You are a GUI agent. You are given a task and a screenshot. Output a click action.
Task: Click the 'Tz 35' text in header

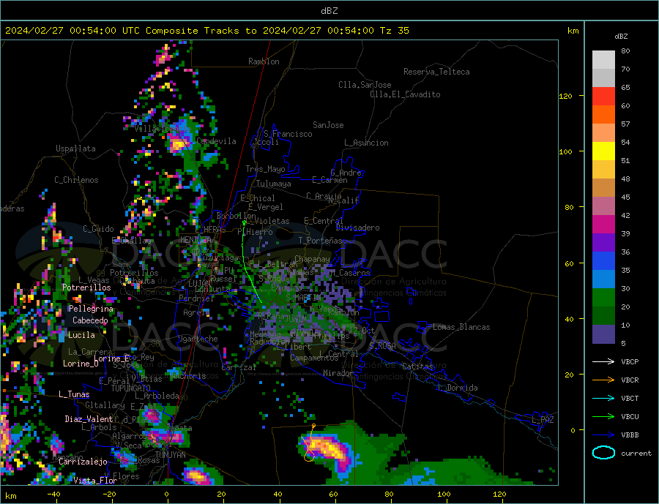394,31
